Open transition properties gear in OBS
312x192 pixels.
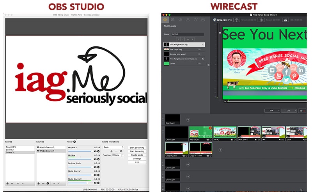click(121, 151)
